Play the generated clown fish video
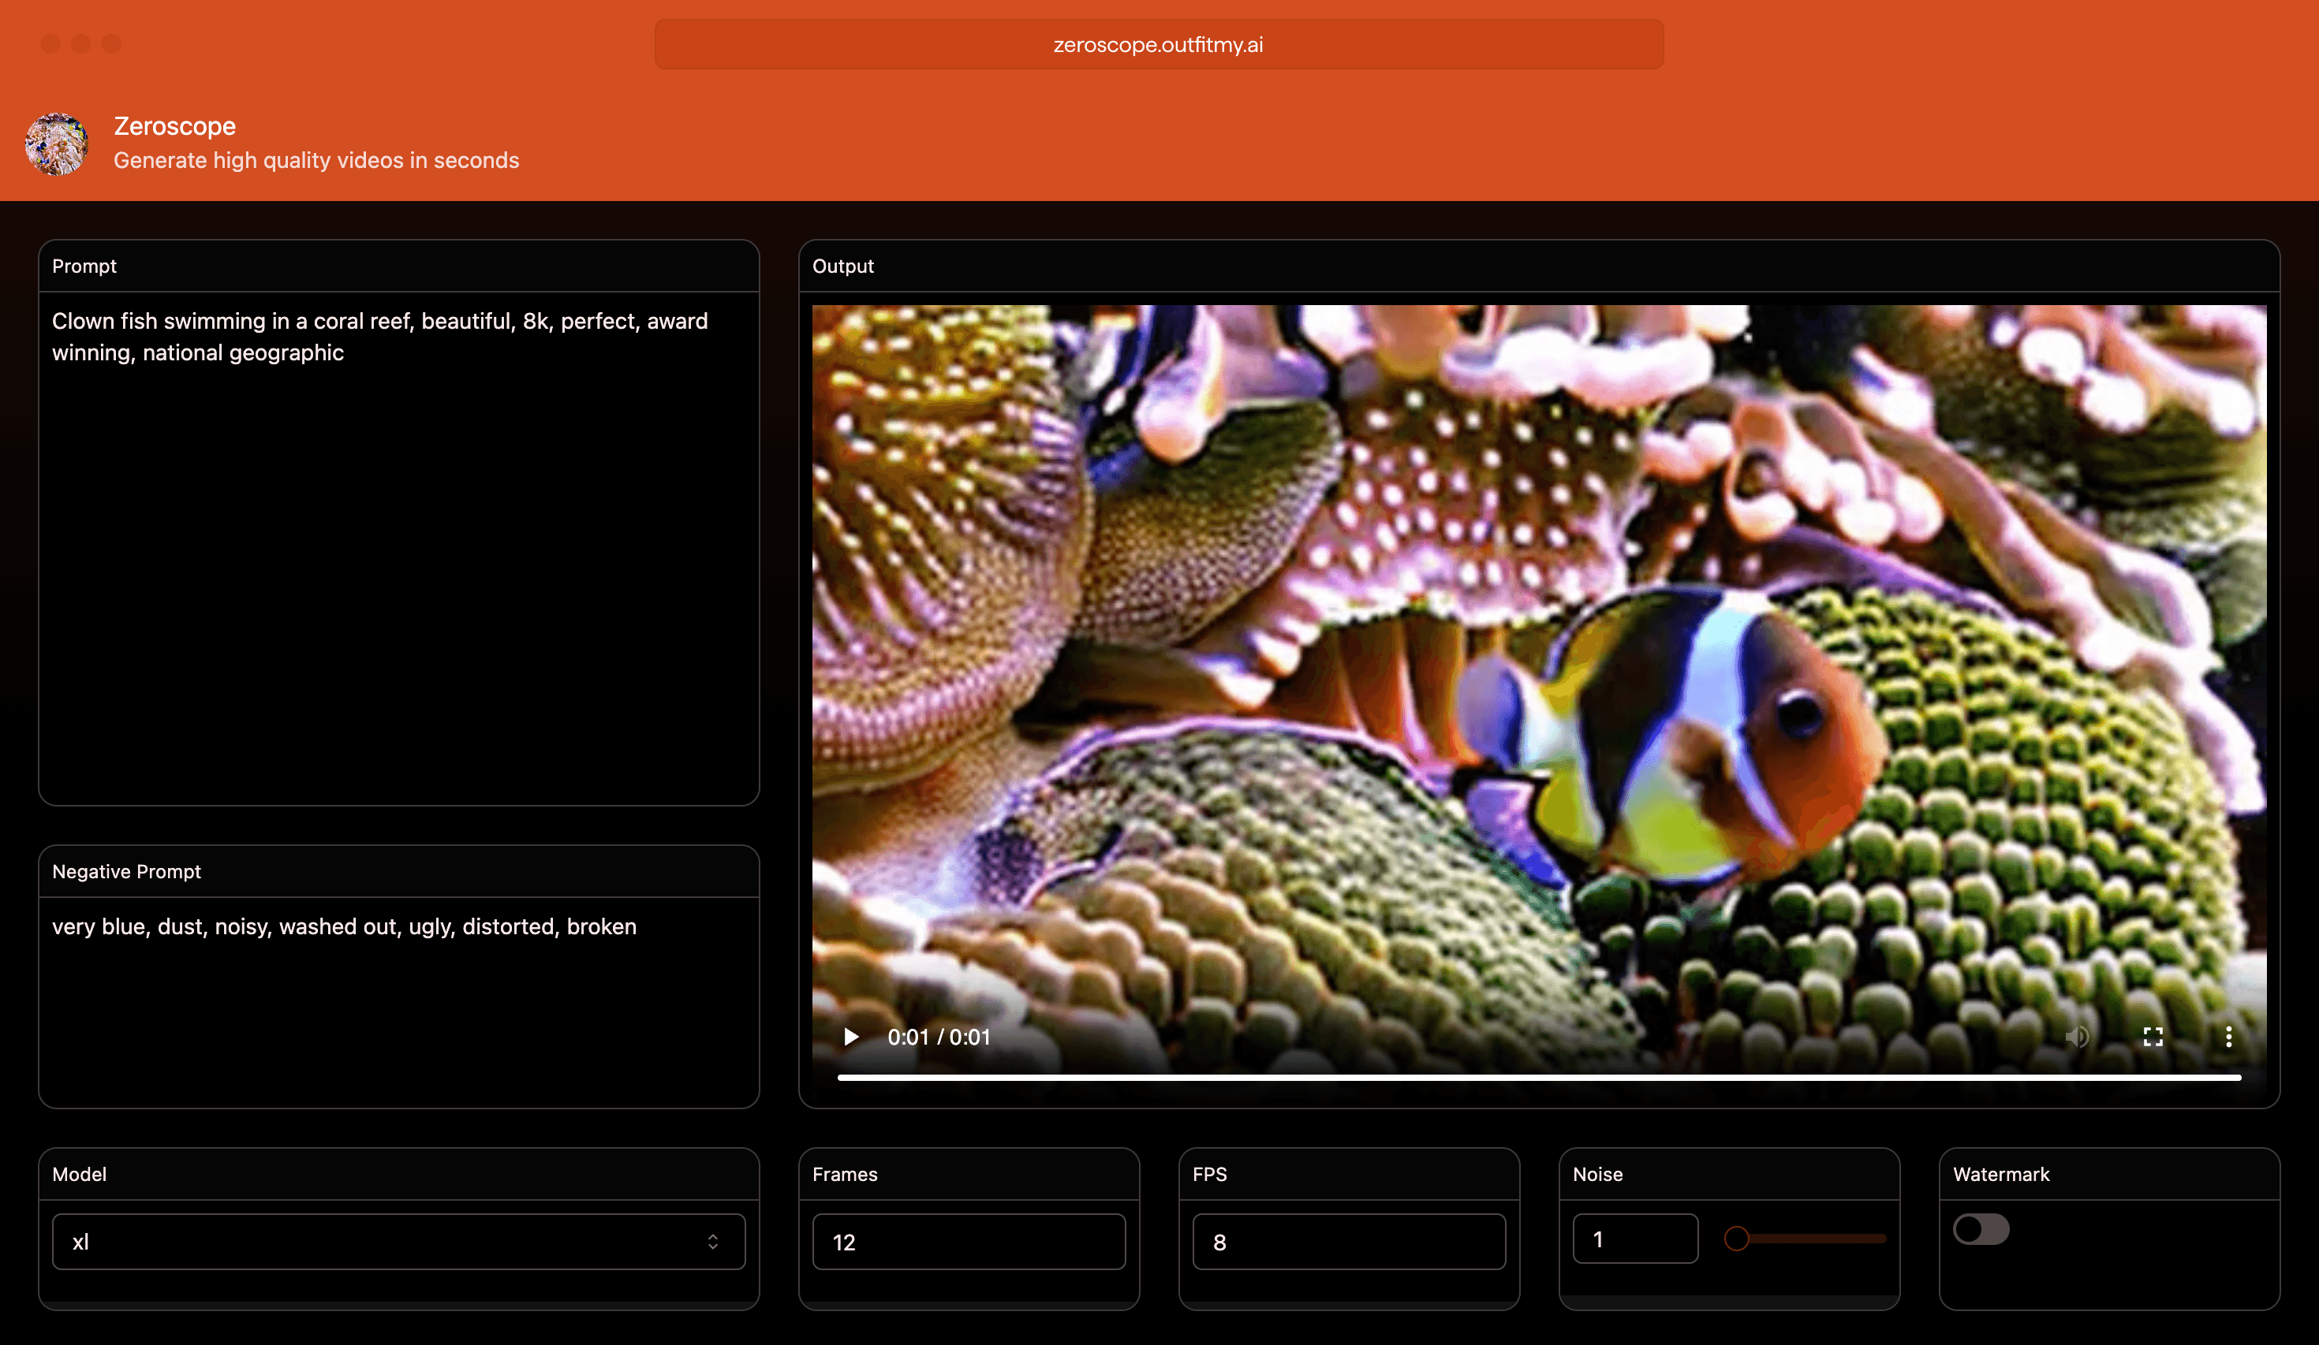The image size is (2319, 1345). [x=851, y=1037]
